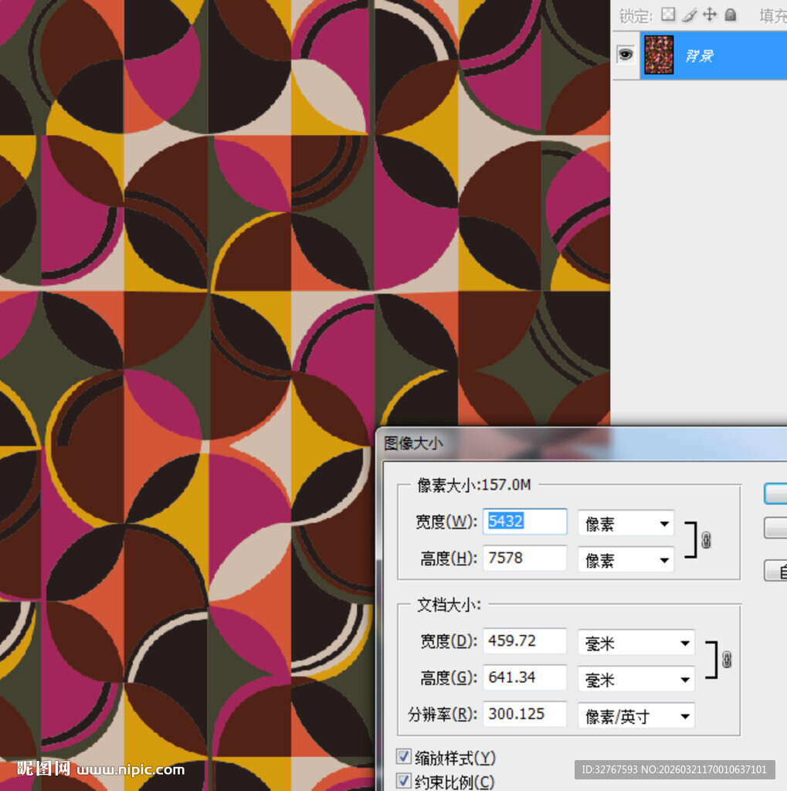
Task: Click the resolution field showing 300.125
Action: tap(524, 714)
